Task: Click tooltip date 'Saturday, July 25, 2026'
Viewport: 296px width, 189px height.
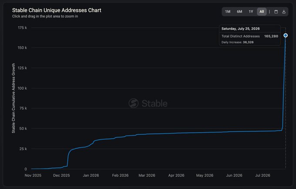Action: [x=240, y=29]
